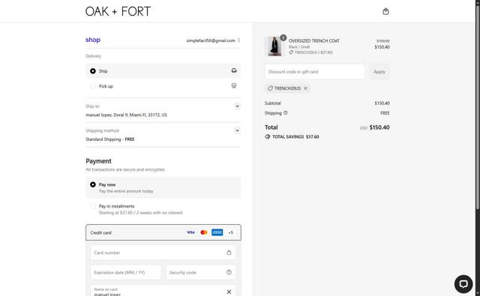Image resolution: width=480 pixels, height=296 pixels.
Task: Remove the TRENCH20US discount code
Action: pyautogui.click(x=305, y=88)
